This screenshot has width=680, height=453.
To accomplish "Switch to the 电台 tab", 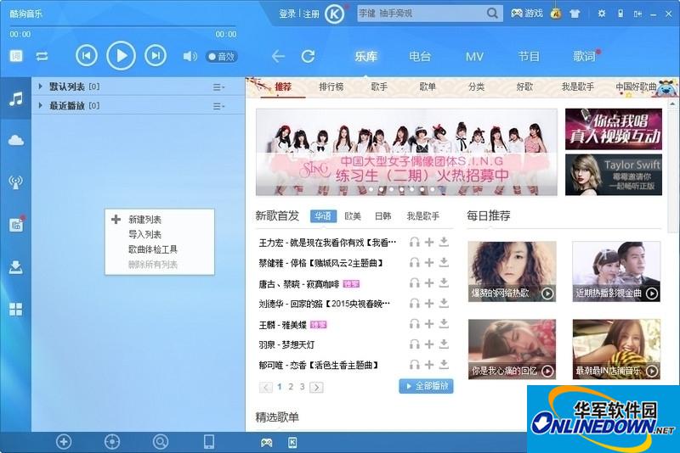I will coord(420,57).
